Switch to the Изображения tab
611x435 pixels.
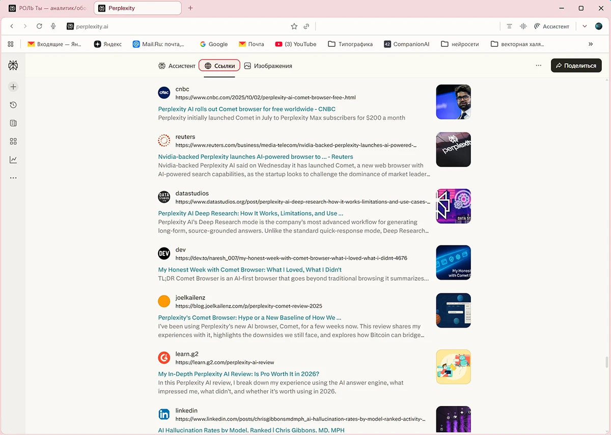[268, 66]
